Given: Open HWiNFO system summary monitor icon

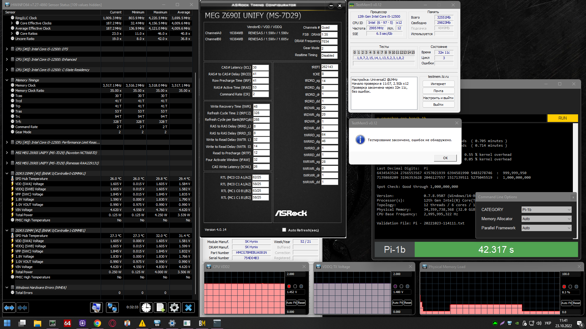Looking at the screenshot, I should pyautogui.click(x=96, y=308).
